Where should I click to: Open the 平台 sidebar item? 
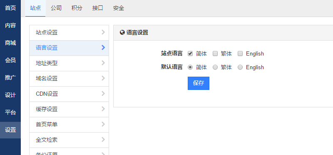pyautogui.click(x=10, y=112)
